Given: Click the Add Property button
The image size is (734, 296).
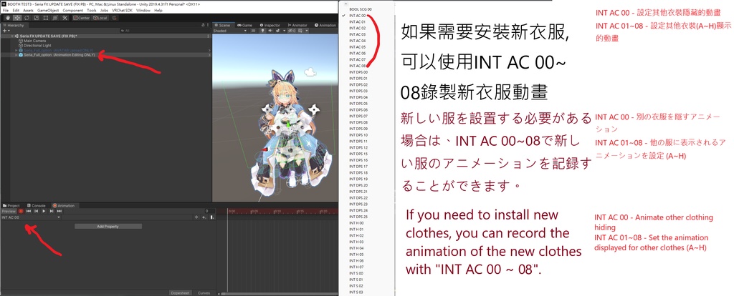Looking at the screenshot, I should 108,227.
